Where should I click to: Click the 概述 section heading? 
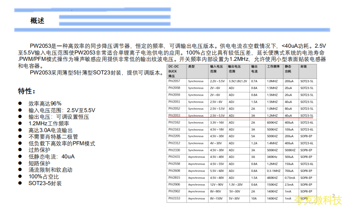[x=37, y=21]
